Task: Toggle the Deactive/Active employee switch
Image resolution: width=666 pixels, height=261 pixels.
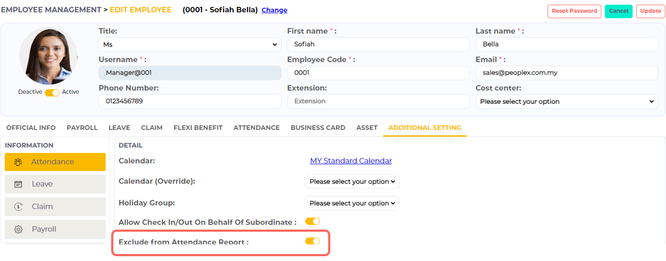Action: tap(52, 92)
